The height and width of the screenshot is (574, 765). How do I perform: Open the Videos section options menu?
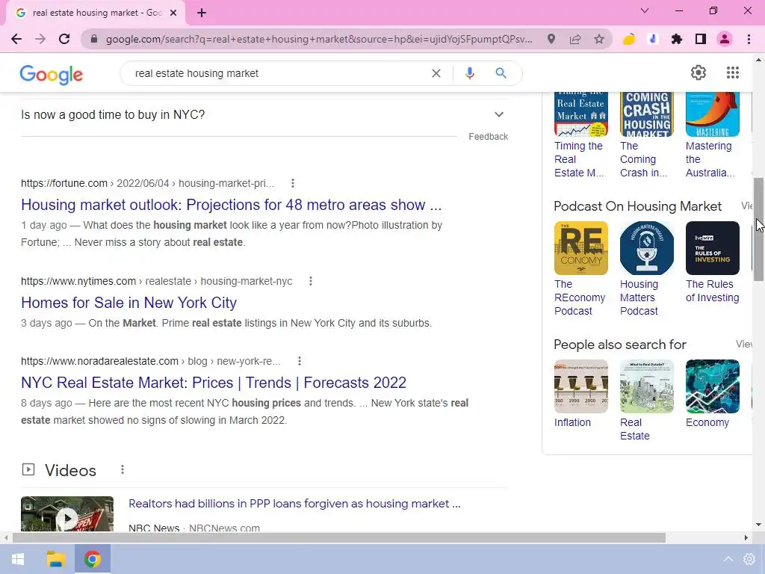pyautogui.click(x=123, y=469)
